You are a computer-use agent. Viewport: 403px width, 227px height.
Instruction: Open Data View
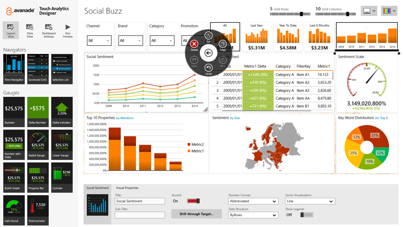(30, 30)
